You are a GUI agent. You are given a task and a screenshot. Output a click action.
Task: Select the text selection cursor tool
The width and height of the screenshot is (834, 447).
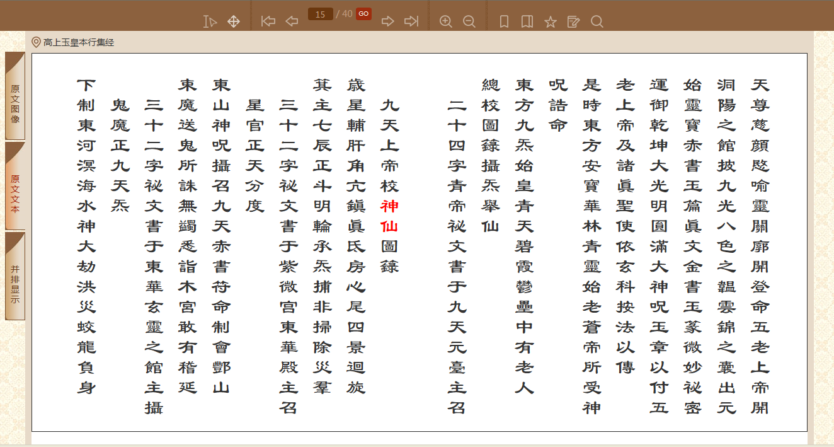coord(210,22)
